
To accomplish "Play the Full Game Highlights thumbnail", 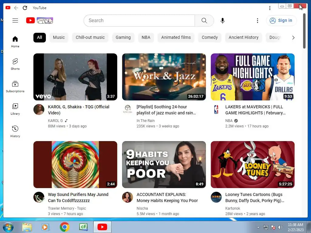I will [253, 77].
